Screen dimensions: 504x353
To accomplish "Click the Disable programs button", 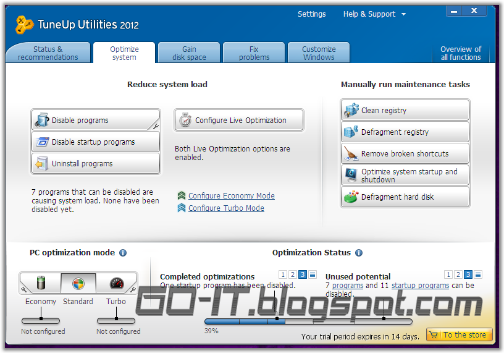I will (x=96, y=120).
